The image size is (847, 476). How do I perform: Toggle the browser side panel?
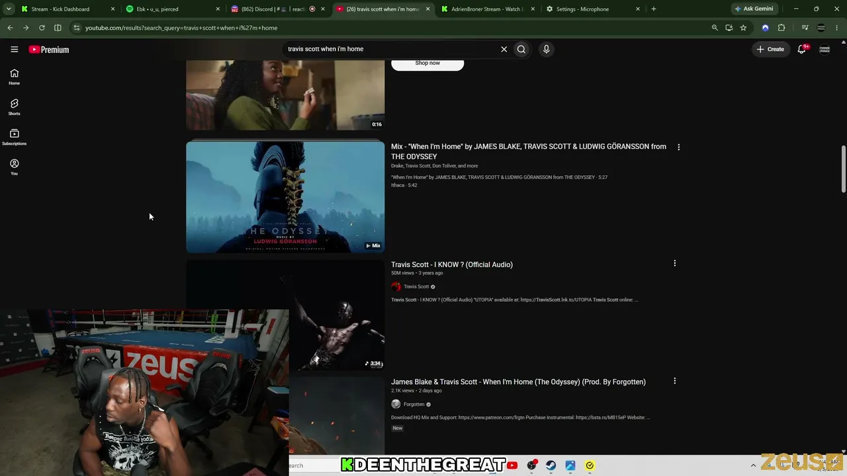click(58, 28)
